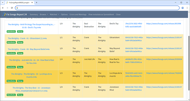
Task: Reload the page with the refresh icon
Action: point(12,8)
